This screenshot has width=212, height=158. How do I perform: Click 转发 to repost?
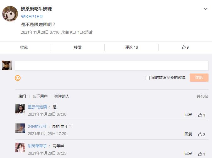pos(78,47)
